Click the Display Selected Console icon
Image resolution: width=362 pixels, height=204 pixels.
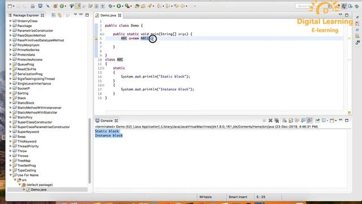coord(324,121)
